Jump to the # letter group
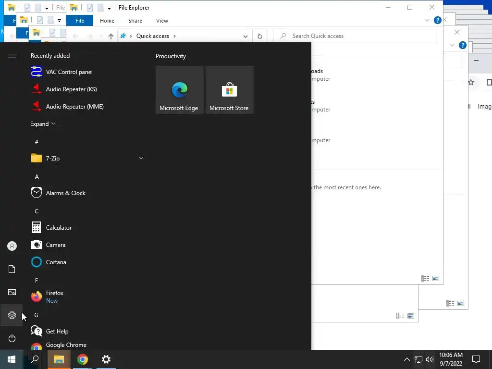This screenshot has height=369, width=492. [37, 142]
